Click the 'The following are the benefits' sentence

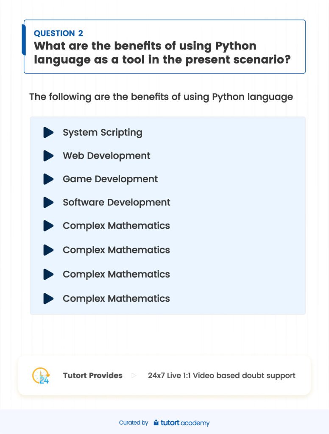161,97
